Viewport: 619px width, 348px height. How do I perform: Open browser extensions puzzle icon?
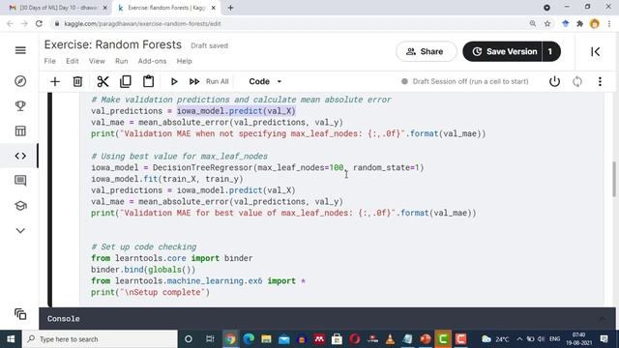(x=580, y=23)
